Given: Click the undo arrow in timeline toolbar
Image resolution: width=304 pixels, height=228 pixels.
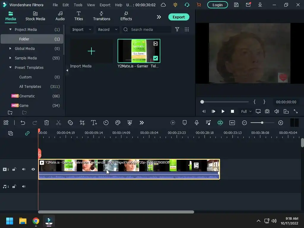Looking at the screenshot, I should [x=23, y=123].
